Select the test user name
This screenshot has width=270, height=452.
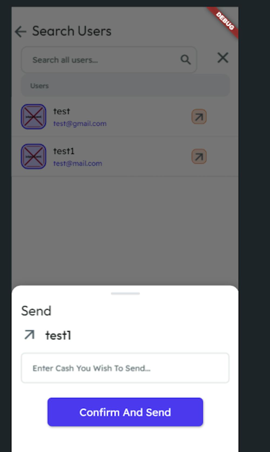(x=62, y=111)
